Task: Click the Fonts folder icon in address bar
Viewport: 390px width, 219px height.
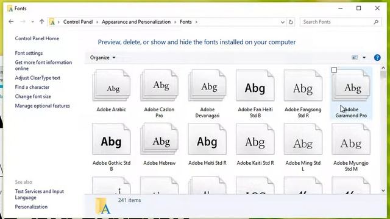Action: point(52,22)
